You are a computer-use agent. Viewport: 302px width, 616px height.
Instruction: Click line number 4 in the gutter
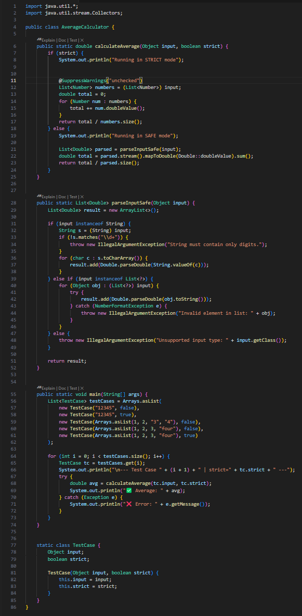(15, 27)
